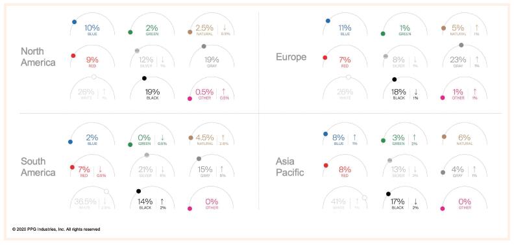
Task: Click South America Red down arrow
Action: 101,169
